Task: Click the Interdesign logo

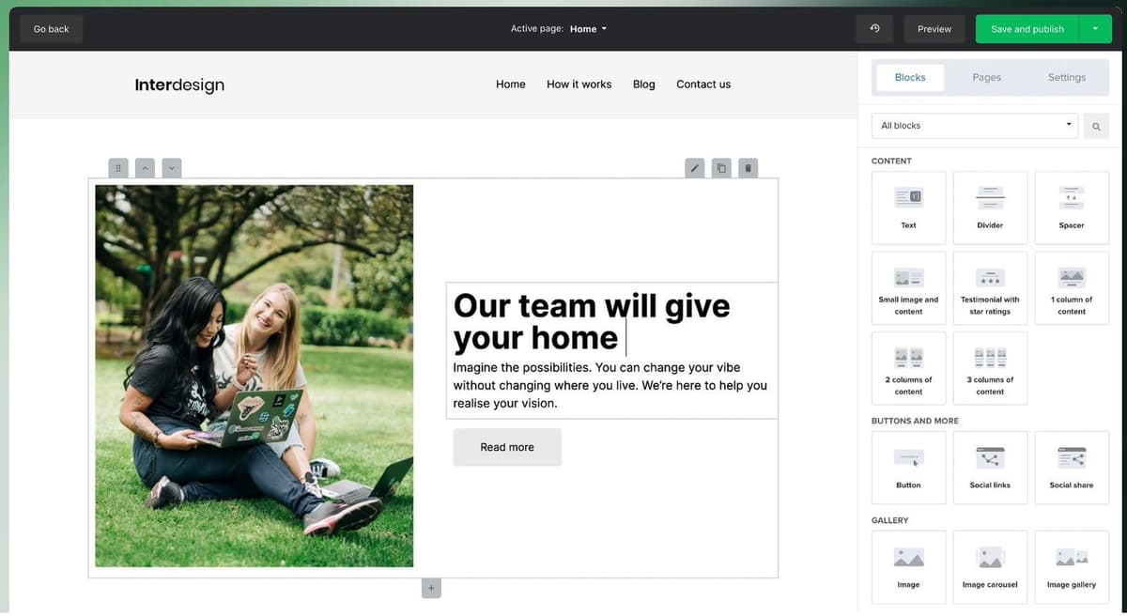Action: [x=179, y=85]
